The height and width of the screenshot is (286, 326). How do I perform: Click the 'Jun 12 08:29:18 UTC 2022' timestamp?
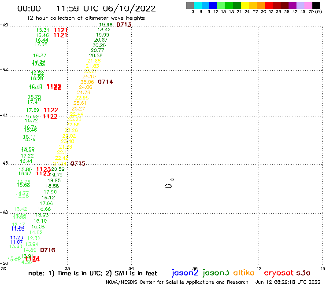pos(288,282)
